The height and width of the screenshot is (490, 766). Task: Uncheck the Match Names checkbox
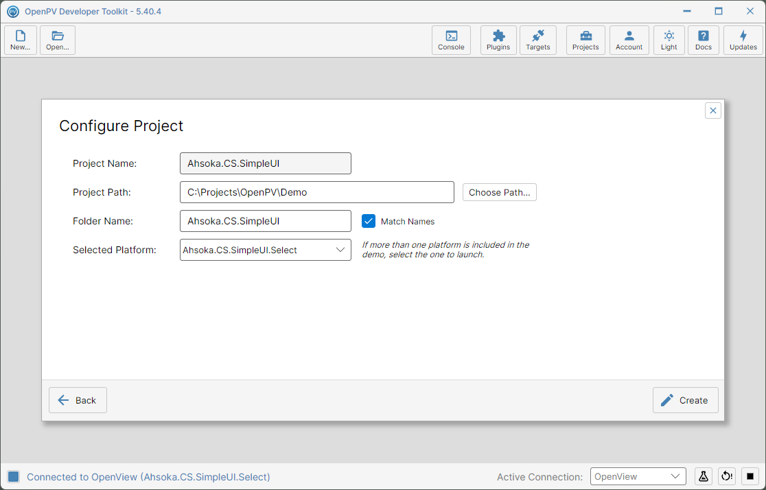(369, 221)
